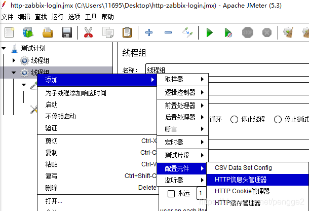Toggle the 永远 checkbox

[x=171, y=193]
